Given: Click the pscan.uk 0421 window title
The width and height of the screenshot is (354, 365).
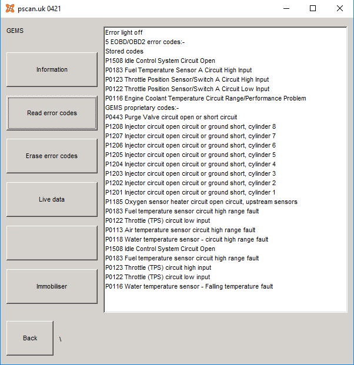Looking at the screenshot, I should tap(39, 9).
